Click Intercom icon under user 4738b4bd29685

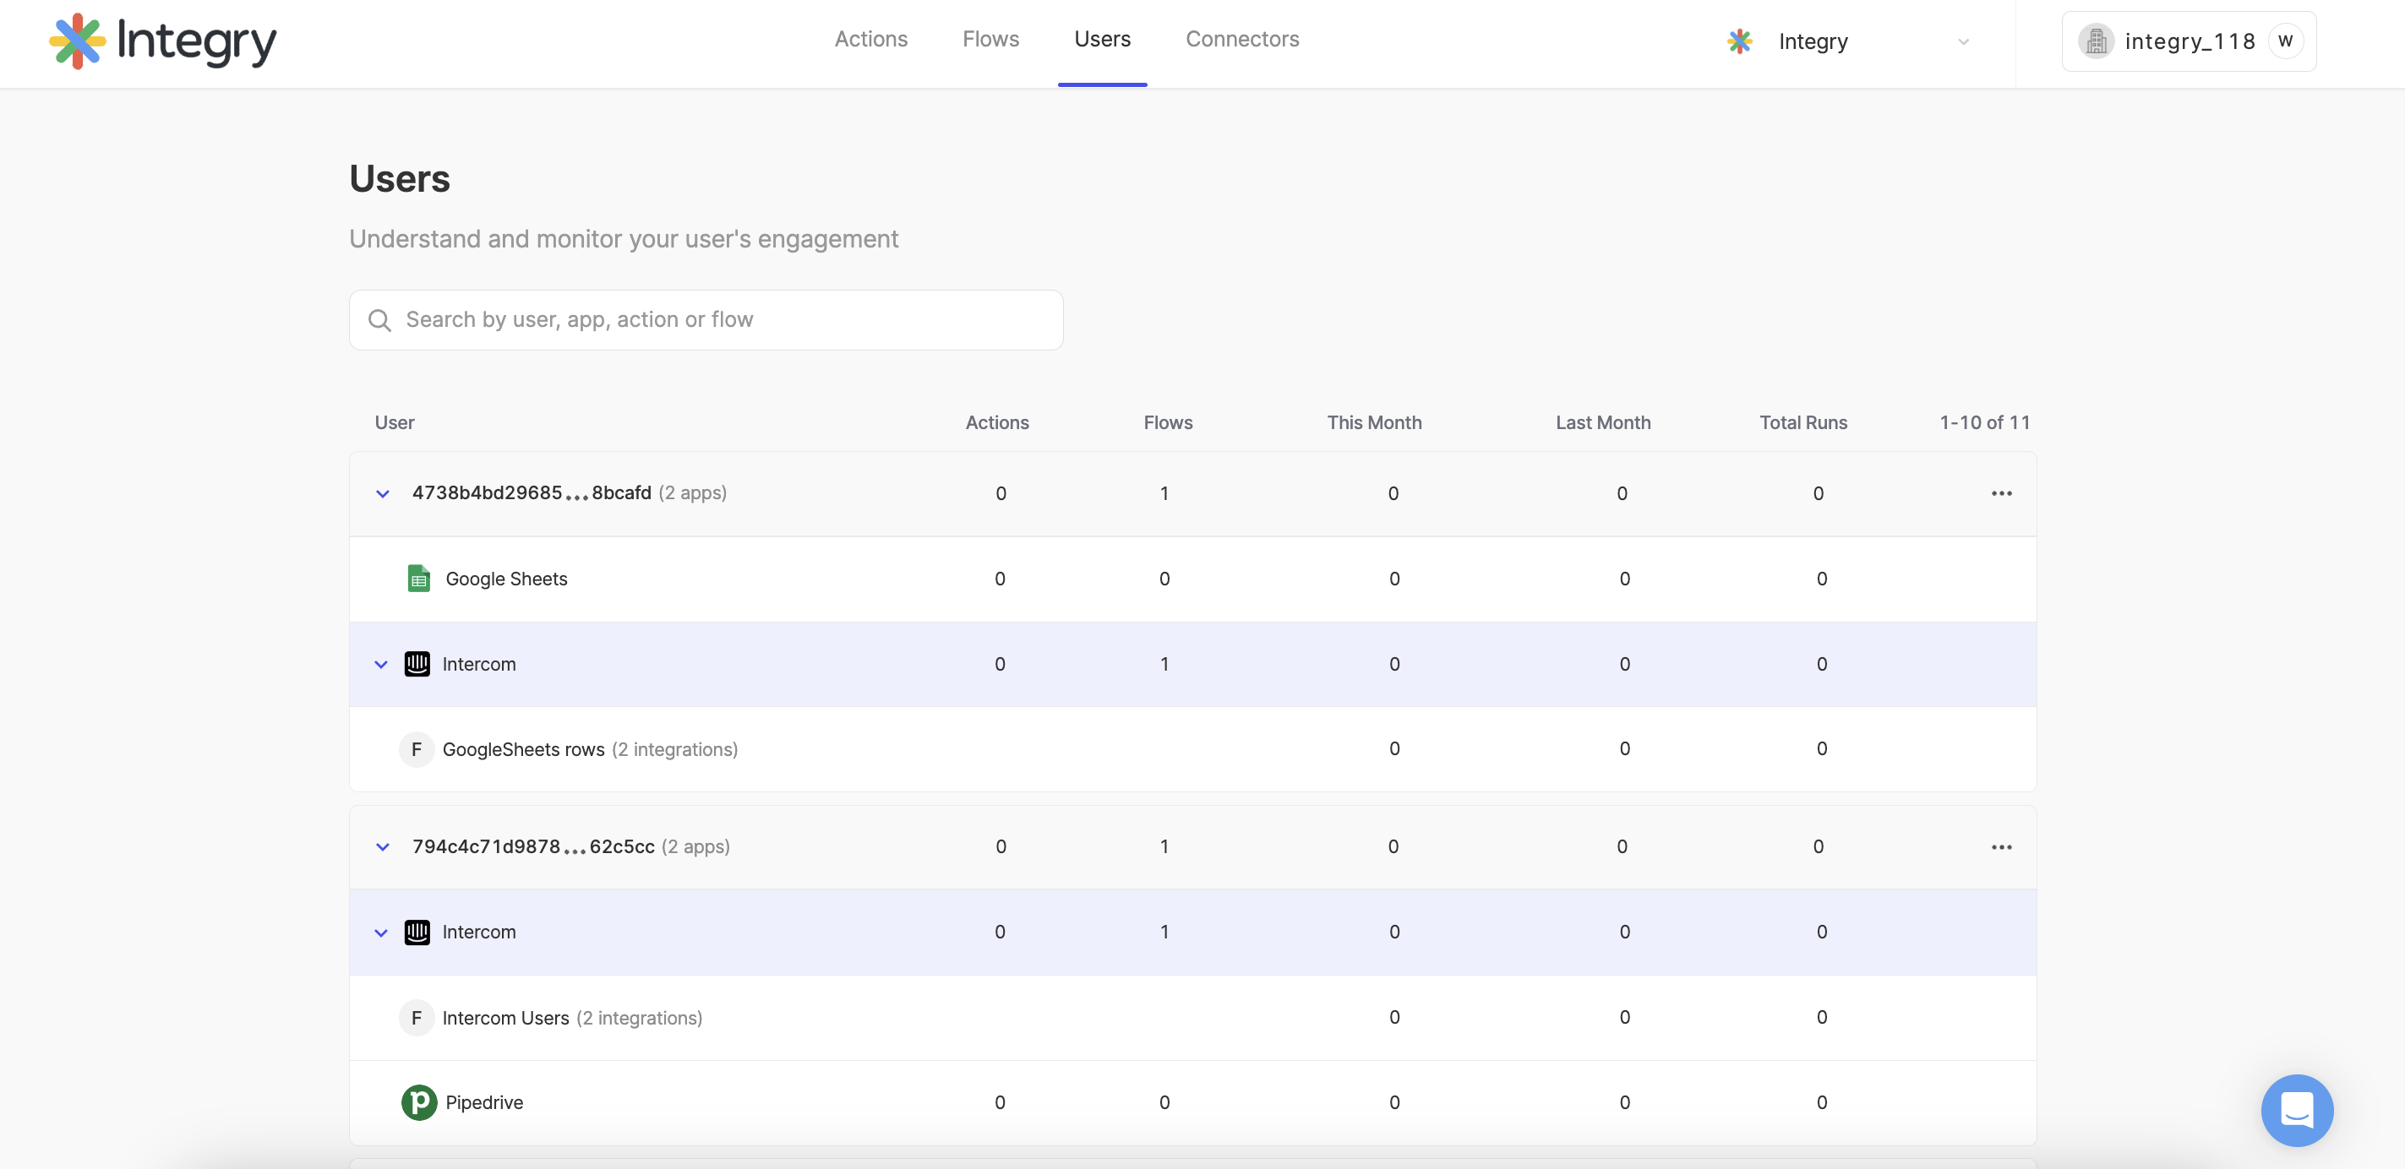click(x=417, y=664)
